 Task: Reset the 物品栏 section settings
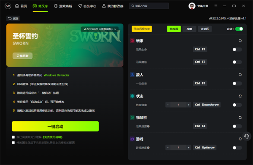240,118
